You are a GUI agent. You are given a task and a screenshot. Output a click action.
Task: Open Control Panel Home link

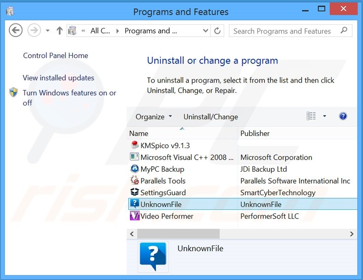56,56
